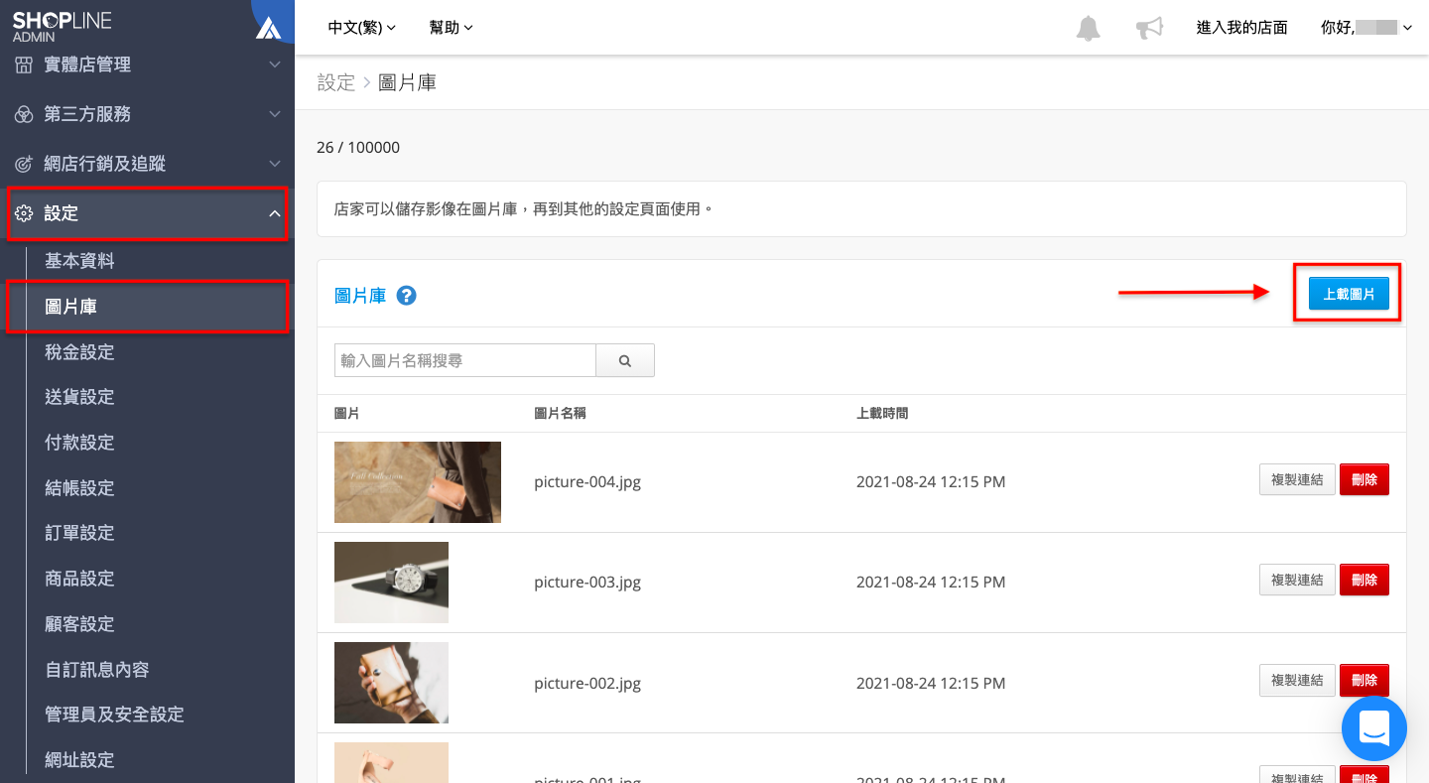Click the image name search field
Image resolution: width=1429 pixels, height=783 pixels.
click(465, 361)
